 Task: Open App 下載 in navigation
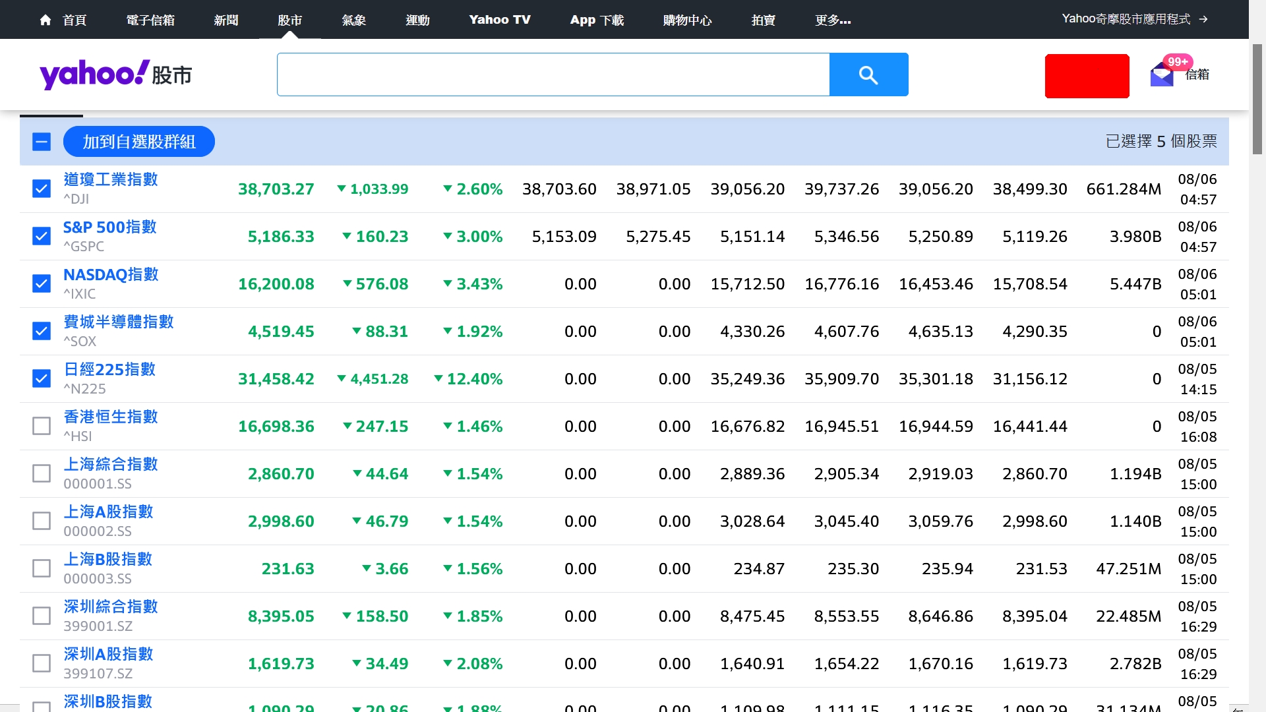pyautogui.click(x=597, y=20)
